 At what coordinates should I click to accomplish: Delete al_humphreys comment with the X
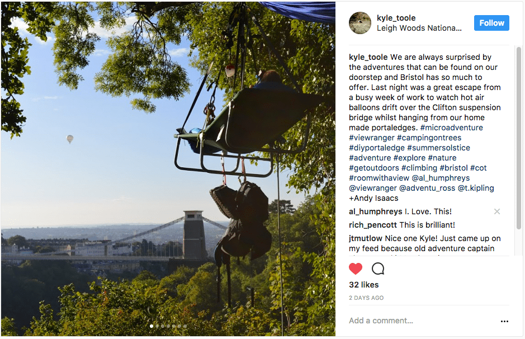497,211
